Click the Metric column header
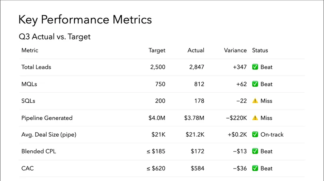 tap(30, 50)
